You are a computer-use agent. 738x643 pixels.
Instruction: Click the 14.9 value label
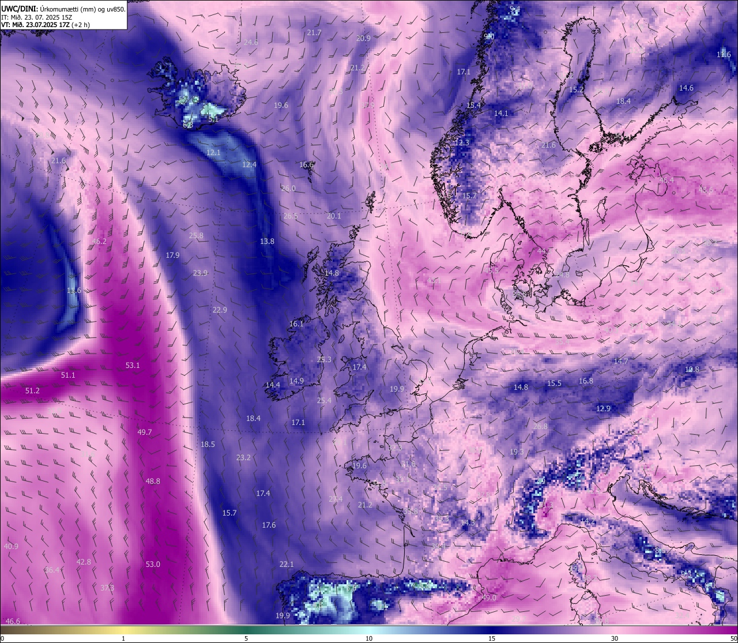[x=296, y=381]
